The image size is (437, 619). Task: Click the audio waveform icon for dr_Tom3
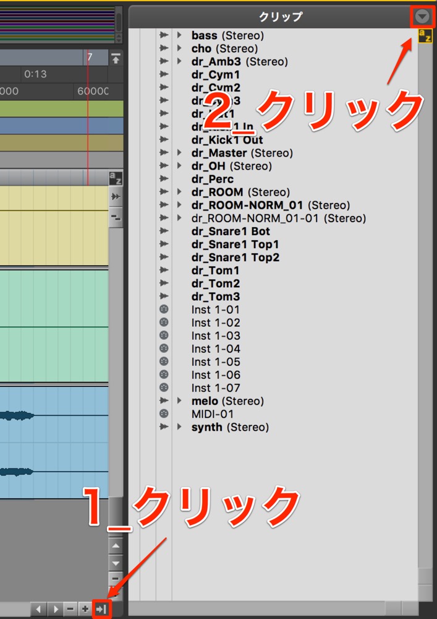click(x=164, y=297)
